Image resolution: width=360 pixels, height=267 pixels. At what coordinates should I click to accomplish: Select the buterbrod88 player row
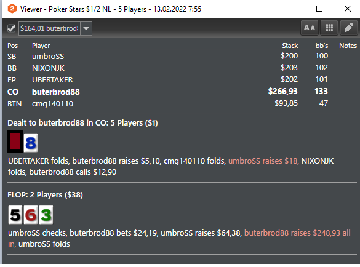(x=182, y=92)
